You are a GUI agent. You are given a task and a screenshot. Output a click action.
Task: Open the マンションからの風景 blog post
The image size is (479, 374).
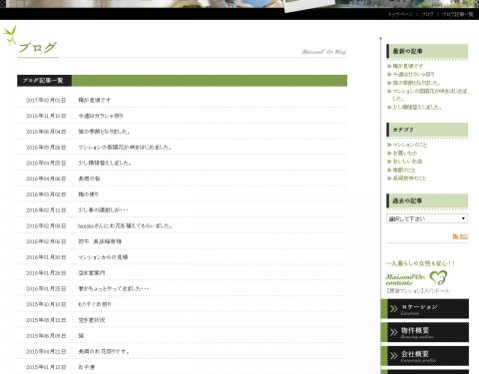tap(103, 257)
